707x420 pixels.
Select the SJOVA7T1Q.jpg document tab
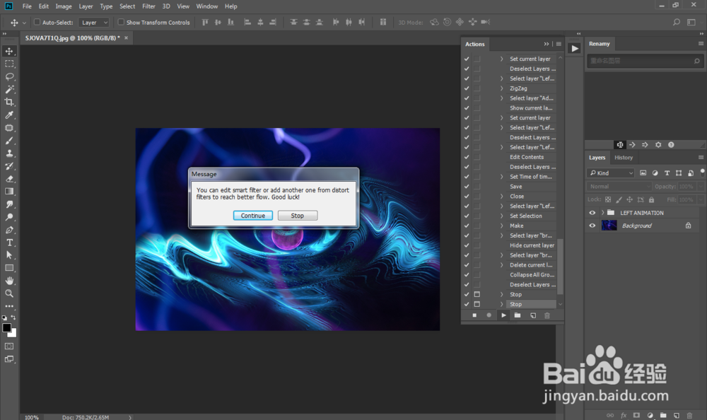point(73,38)
